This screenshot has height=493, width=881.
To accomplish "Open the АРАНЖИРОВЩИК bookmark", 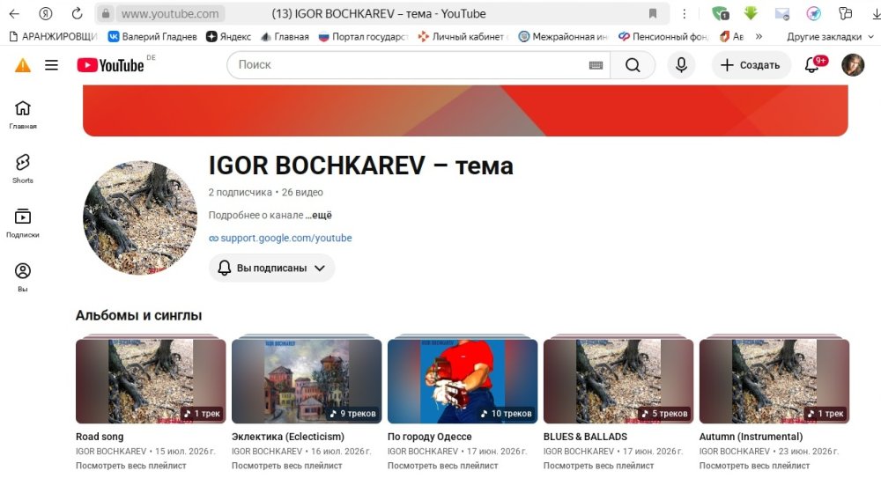I will (x=54, y=36).
